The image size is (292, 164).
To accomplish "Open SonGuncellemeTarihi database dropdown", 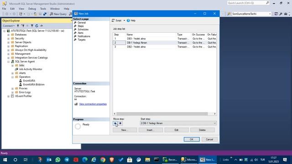I will [x=270, y=14].
